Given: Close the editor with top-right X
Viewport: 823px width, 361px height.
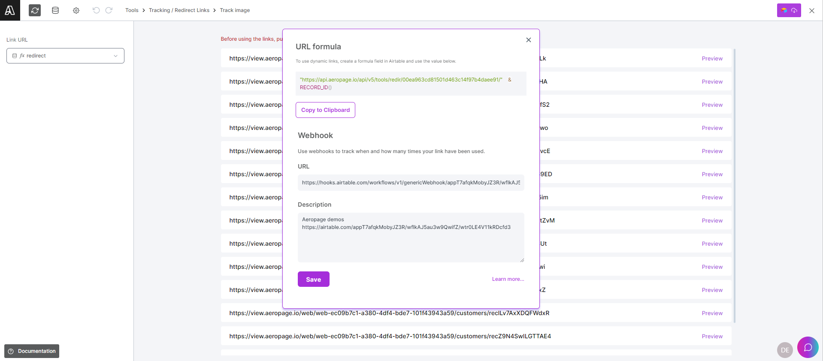Looking at the screenshot, I should click(812, 11).
